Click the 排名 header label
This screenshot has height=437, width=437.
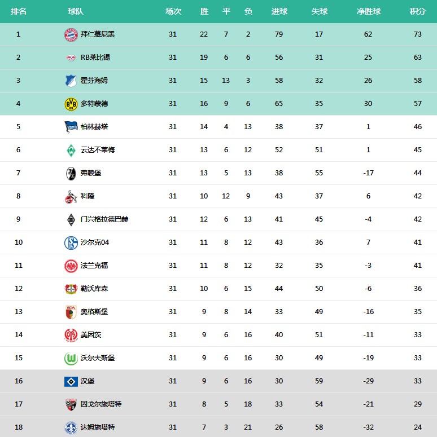[x=19, y=11]
